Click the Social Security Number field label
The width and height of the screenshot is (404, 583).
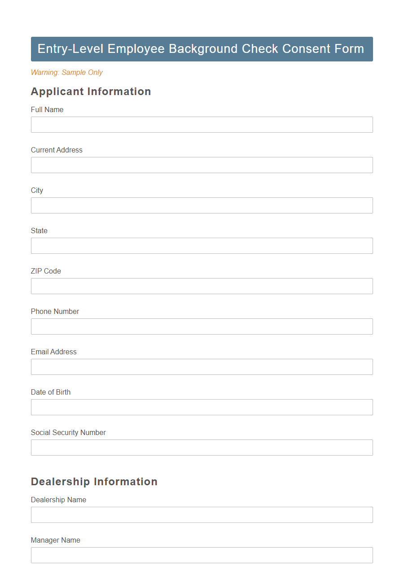(x=68, y=432)
